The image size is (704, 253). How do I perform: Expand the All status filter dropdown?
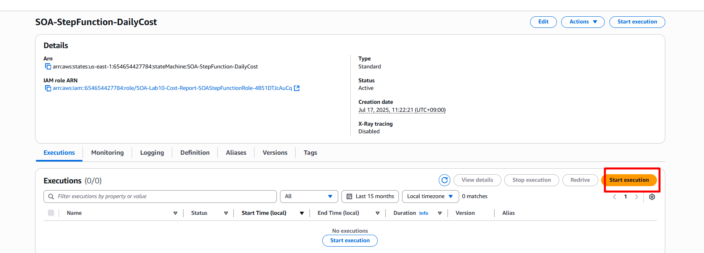click(309, 197)
